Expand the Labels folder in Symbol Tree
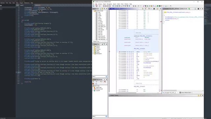 93,51
